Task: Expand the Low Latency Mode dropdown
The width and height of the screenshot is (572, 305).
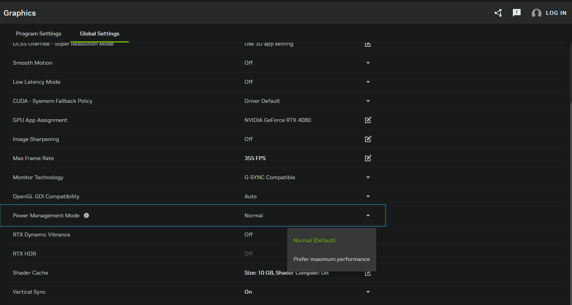Action: pyautogui.click(x=368, y=82)
